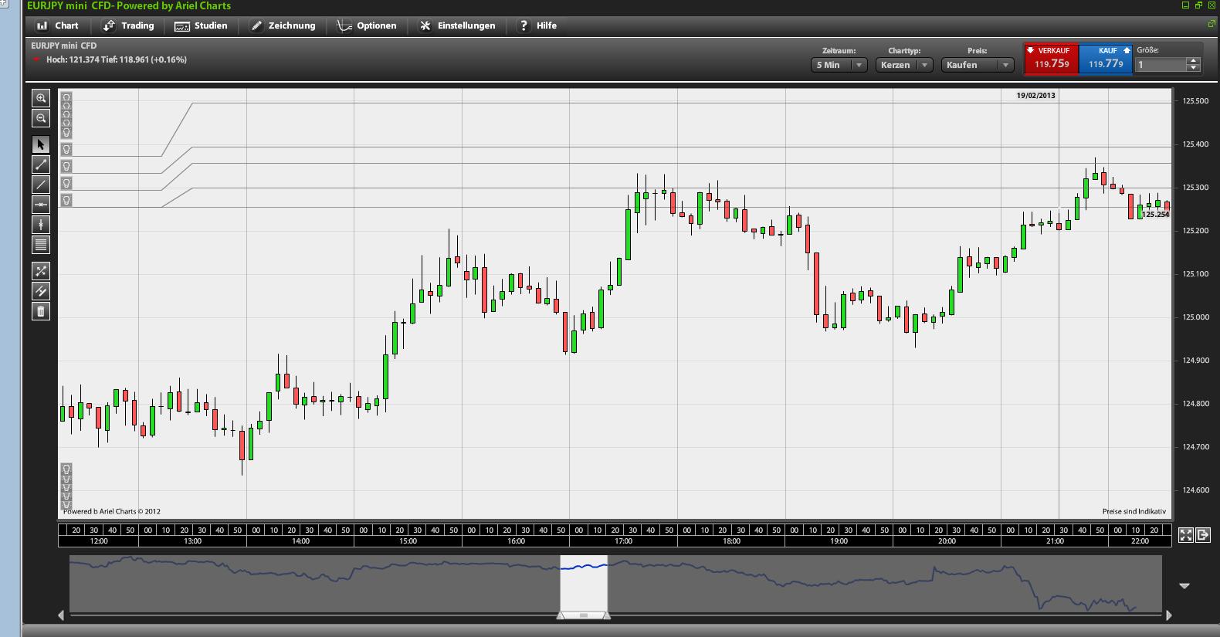Open the Charttyp Kerzen dropdown
Screen dimensions: 1220x637
click(904, 65)
